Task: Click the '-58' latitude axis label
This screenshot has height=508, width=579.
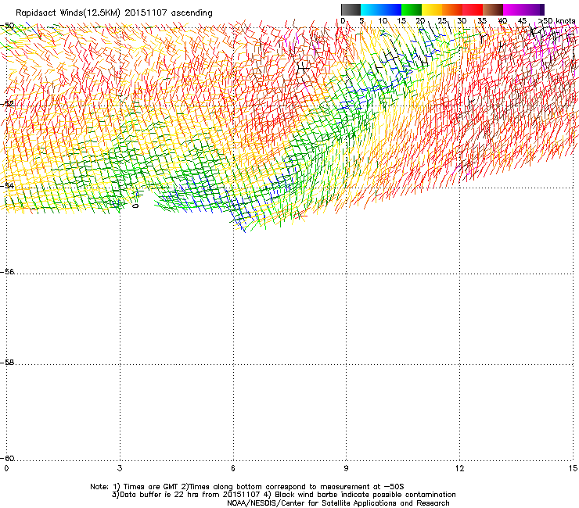Action: point(7,363)
